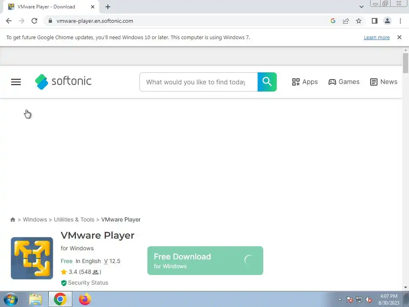
Task: Click the muted volume tray icon
Action: coord(369,299)
